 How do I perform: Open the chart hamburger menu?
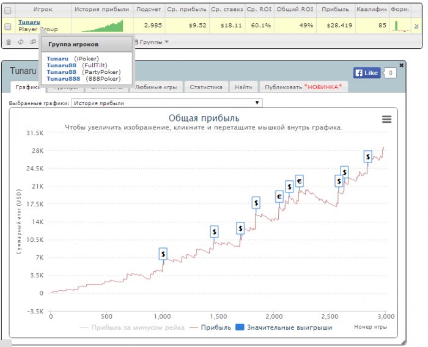tap(386, 120)
